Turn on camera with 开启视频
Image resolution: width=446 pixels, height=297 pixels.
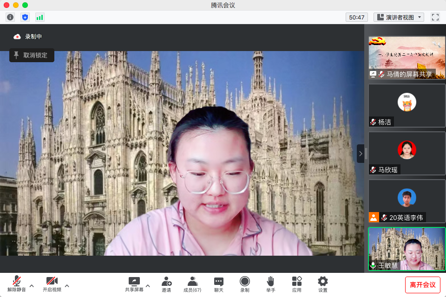[52, 284]
